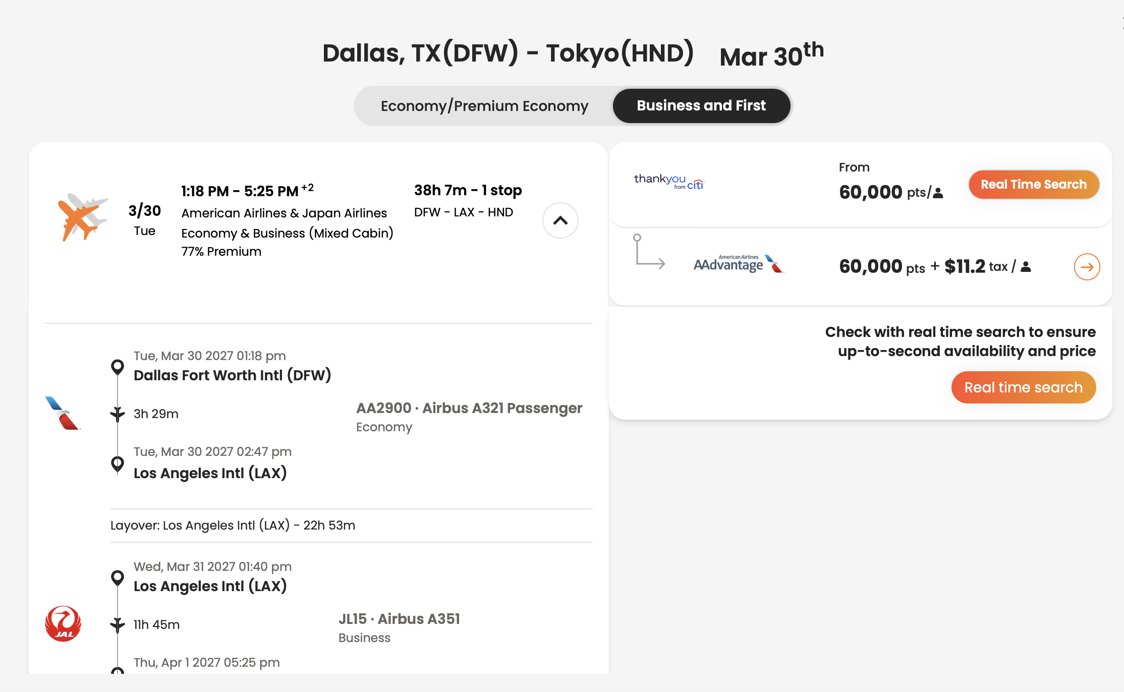Click the AAdvantage program logo
Image resolution: width=1124 pixels, height=692 pixels.
(739, 264)
